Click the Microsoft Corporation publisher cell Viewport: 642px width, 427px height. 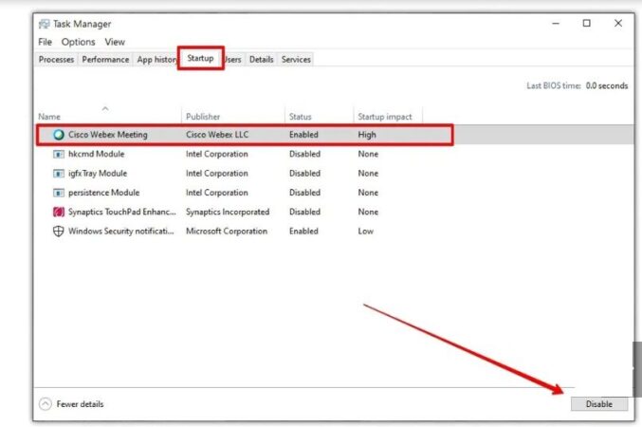[227, 232]
